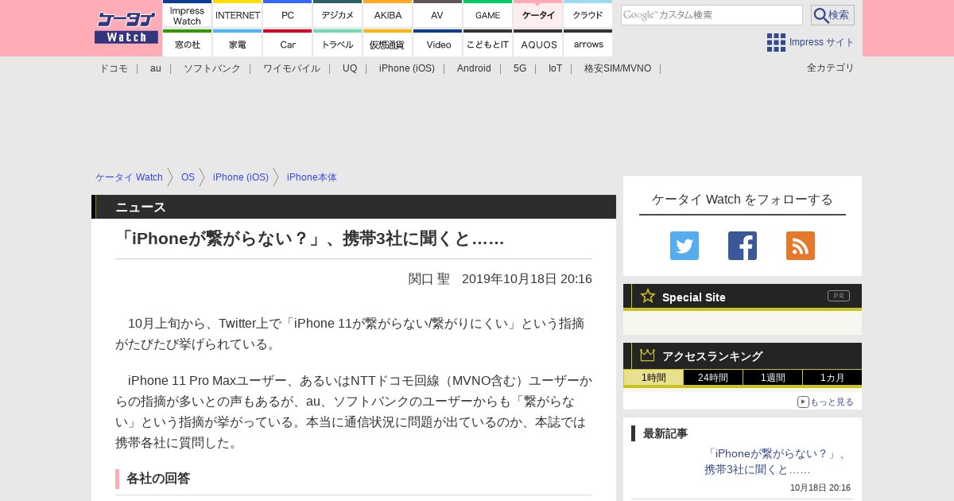Open the 仮想通貨 Watch tab
954x501 pixels.
coord(388,44)
